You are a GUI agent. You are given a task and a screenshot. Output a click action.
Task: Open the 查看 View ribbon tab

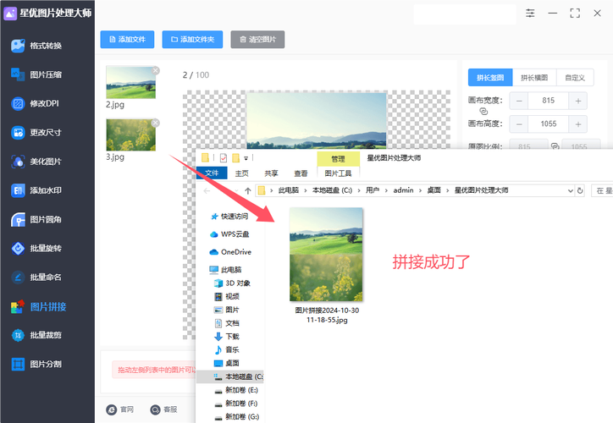pyautogui.click(x=301, y=173)
